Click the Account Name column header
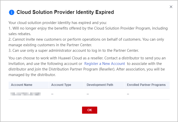Screen dimensions: 178x122 tap(22, 85)
